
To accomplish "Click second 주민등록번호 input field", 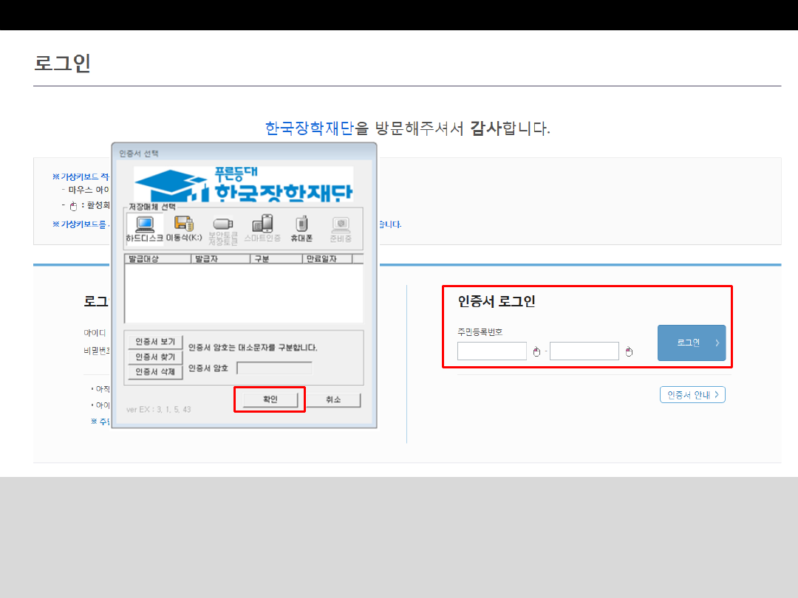I will click(584, 351).
